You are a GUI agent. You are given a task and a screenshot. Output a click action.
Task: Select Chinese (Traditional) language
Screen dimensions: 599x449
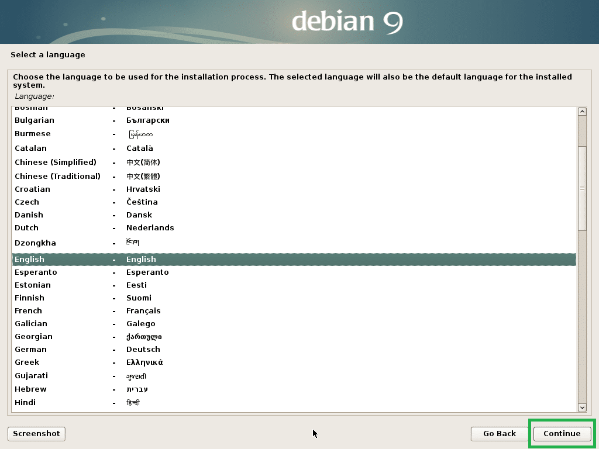tap(294, 177)
